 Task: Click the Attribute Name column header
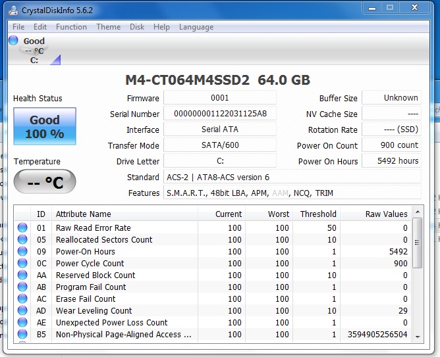point(125,214)
